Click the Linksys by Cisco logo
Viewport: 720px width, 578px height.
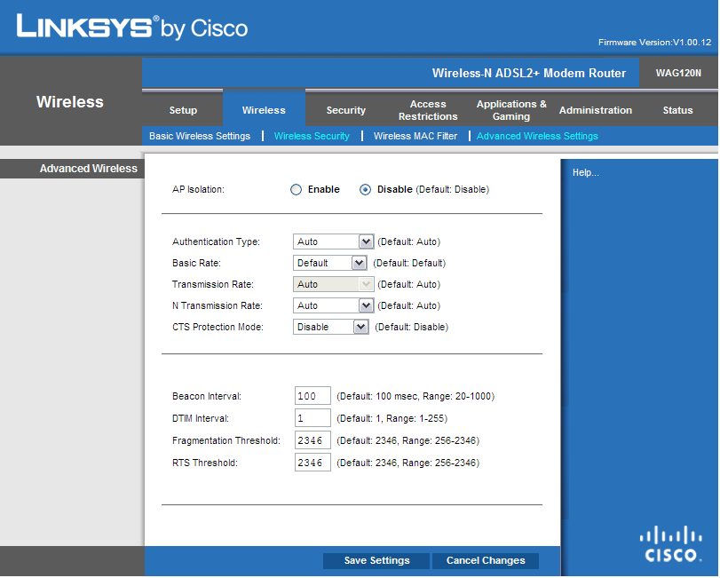tap(131, 28)
